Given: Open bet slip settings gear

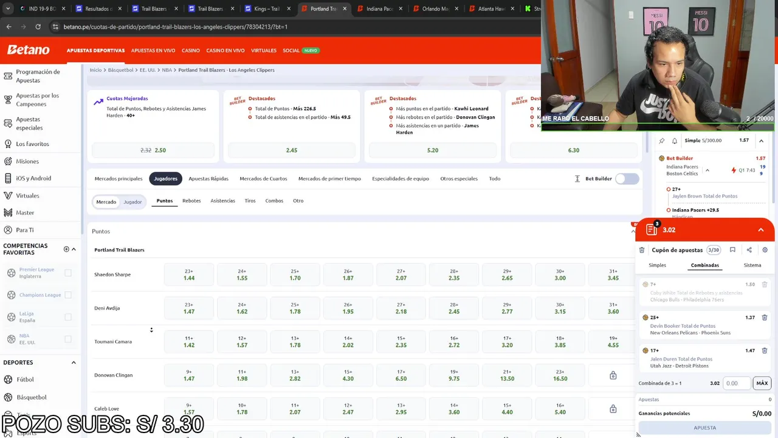Looking at the screenshot, I should coord(765,250).
